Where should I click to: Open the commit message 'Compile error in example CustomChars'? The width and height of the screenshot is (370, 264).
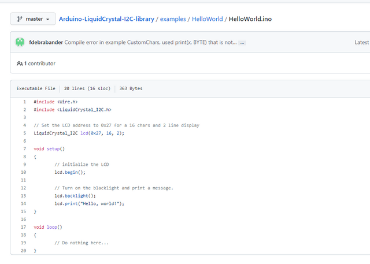pyautogui.click(x=150, y=42)
